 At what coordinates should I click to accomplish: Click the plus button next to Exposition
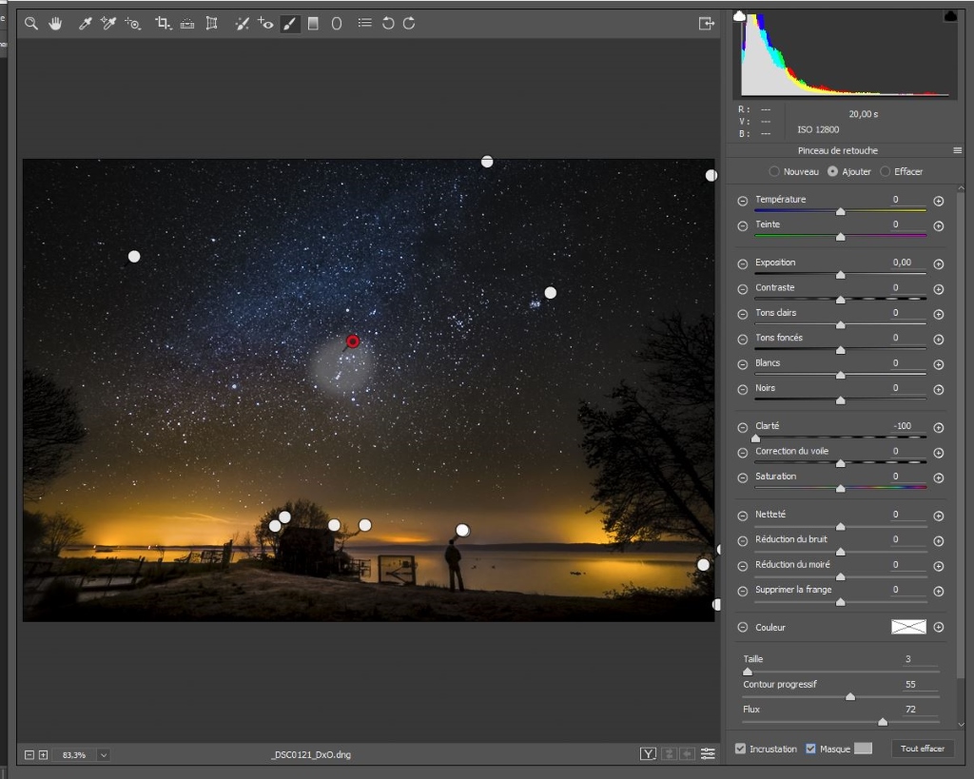click(938, 264)
